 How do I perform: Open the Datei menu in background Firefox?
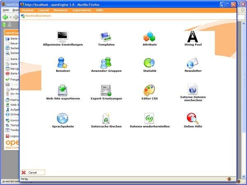tap(6, 10)
